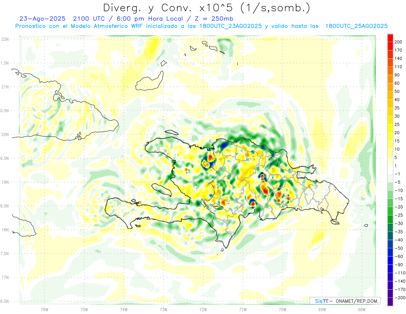Click the validity end time '1800UTC_25AGO2025'
This screenshot has width=406, height=314.
[356, 26]
